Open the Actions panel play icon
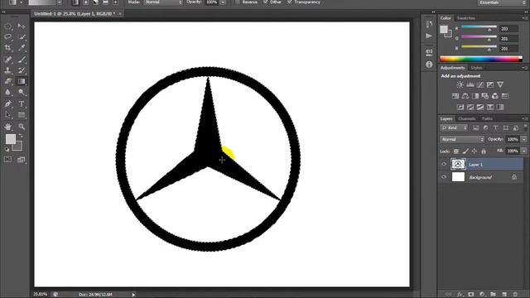 tap(429, 36)
